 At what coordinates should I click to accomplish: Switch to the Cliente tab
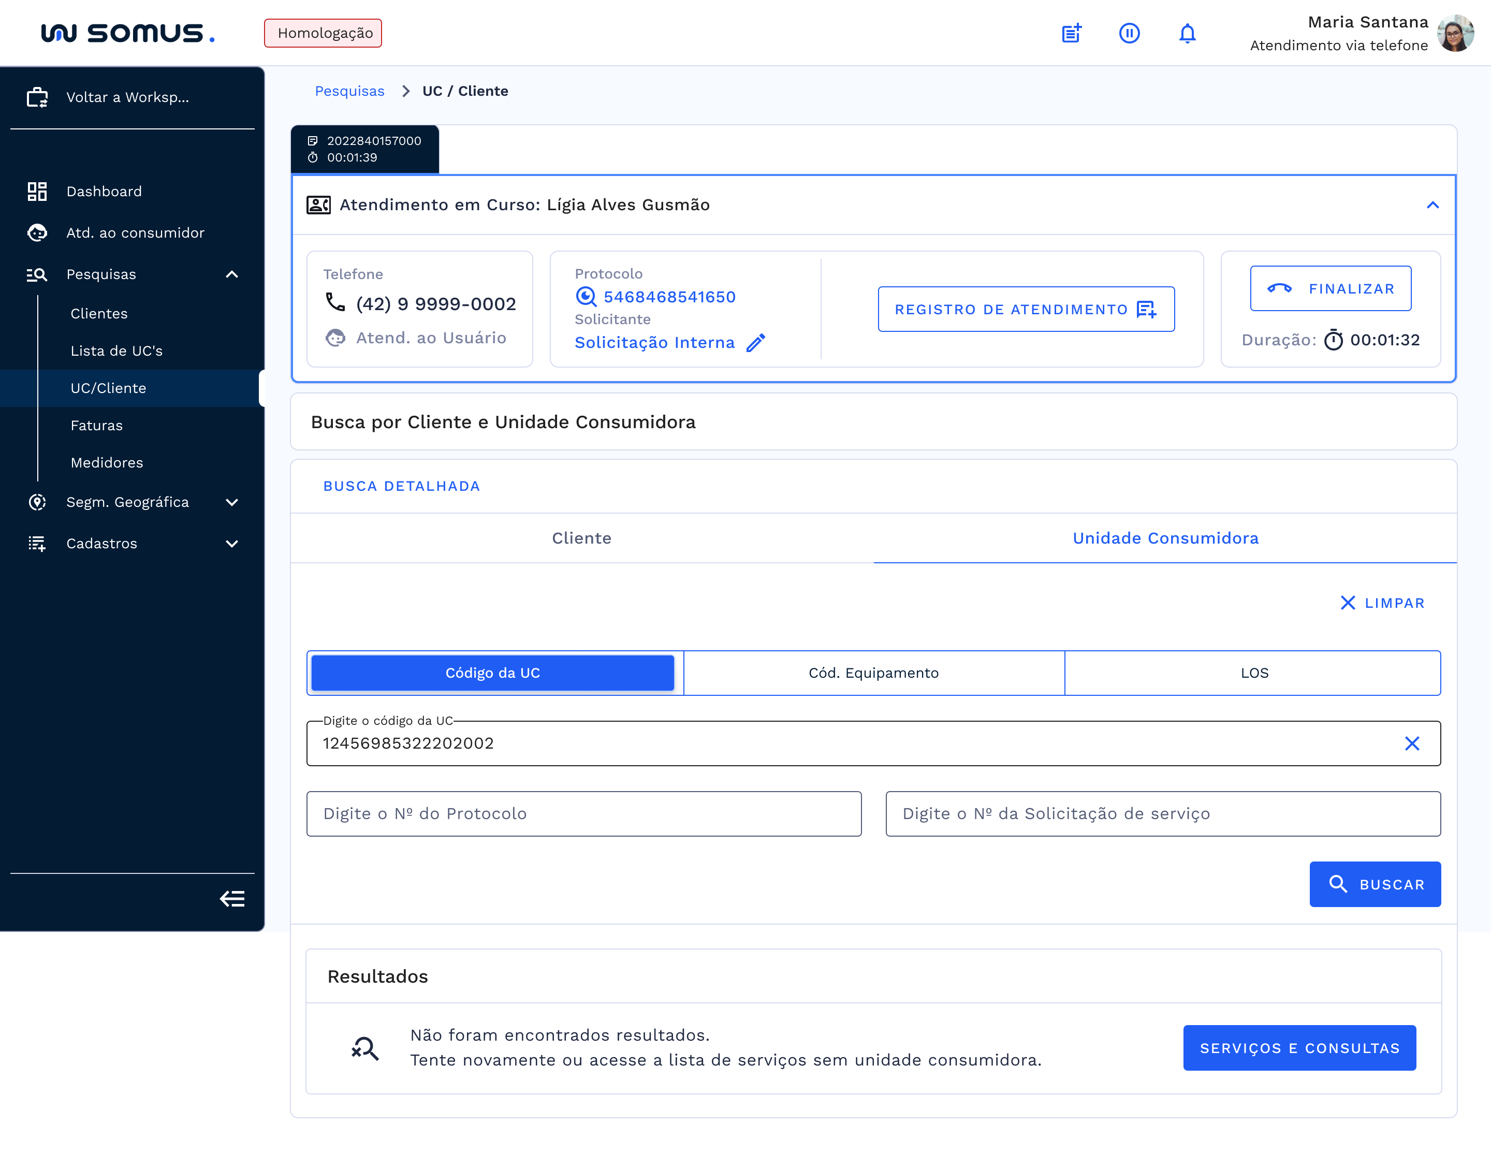582,538
